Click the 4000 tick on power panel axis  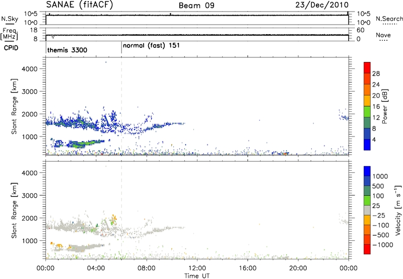pos(30,69)
